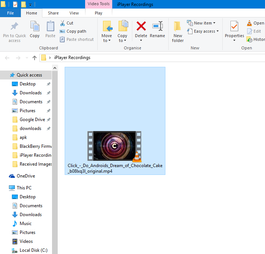The image size is (265, 254).
Task: Go forward with the Forward arrow
Action: click(18, 58)
